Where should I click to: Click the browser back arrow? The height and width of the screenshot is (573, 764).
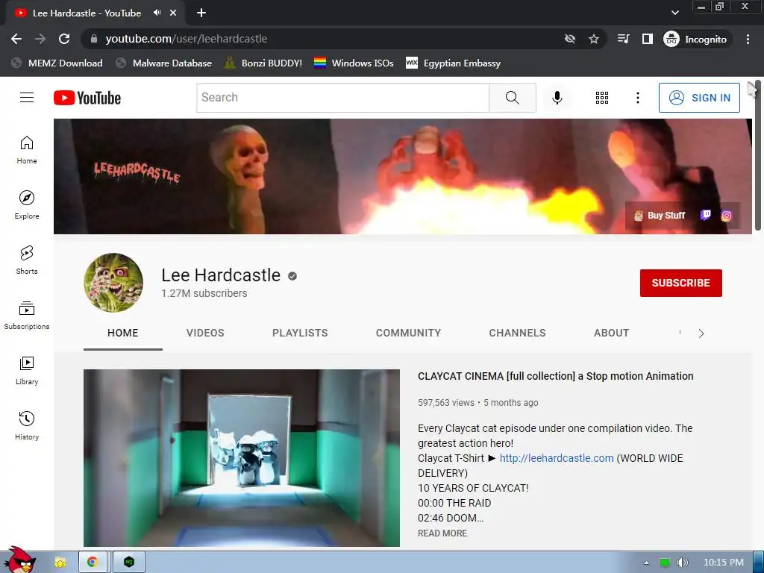tap(16, 39)
